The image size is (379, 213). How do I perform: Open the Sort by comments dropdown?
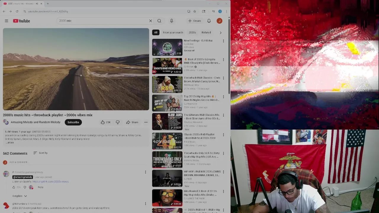click(41, 153)
